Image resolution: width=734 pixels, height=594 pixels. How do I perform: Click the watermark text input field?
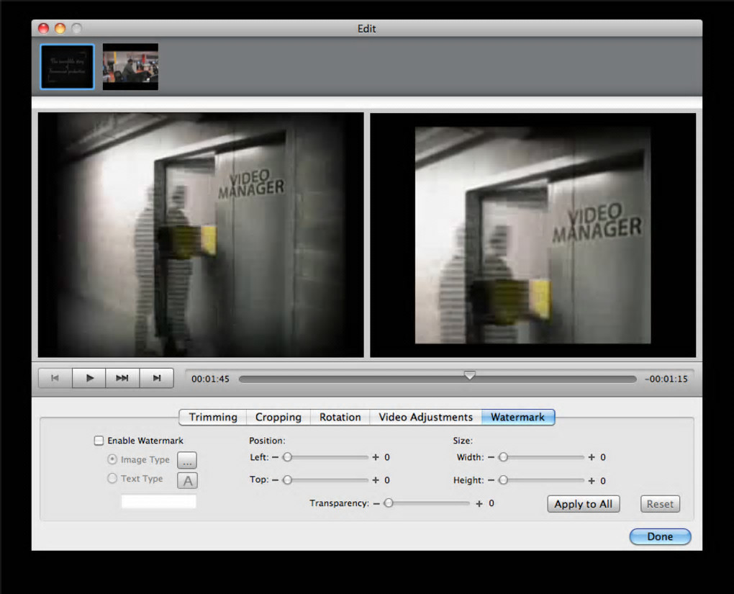(159, 502)
